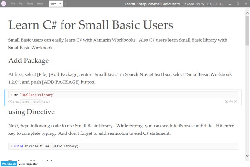Viewport: 250px width, 167px height.
Task: Minimize the Xamarin Workbooks window
Action: click(x=230, y=4)
